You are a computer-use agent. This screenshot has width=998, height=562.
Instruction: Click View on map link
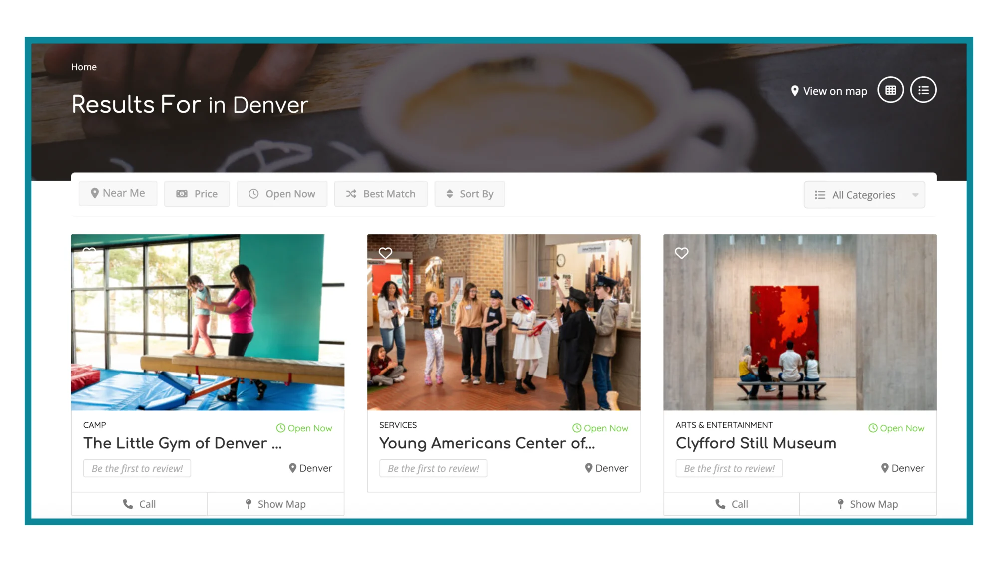(829, 91)
